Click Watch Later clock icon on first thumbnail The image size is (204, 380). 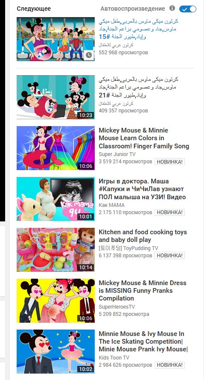click(x=89, y=55)
